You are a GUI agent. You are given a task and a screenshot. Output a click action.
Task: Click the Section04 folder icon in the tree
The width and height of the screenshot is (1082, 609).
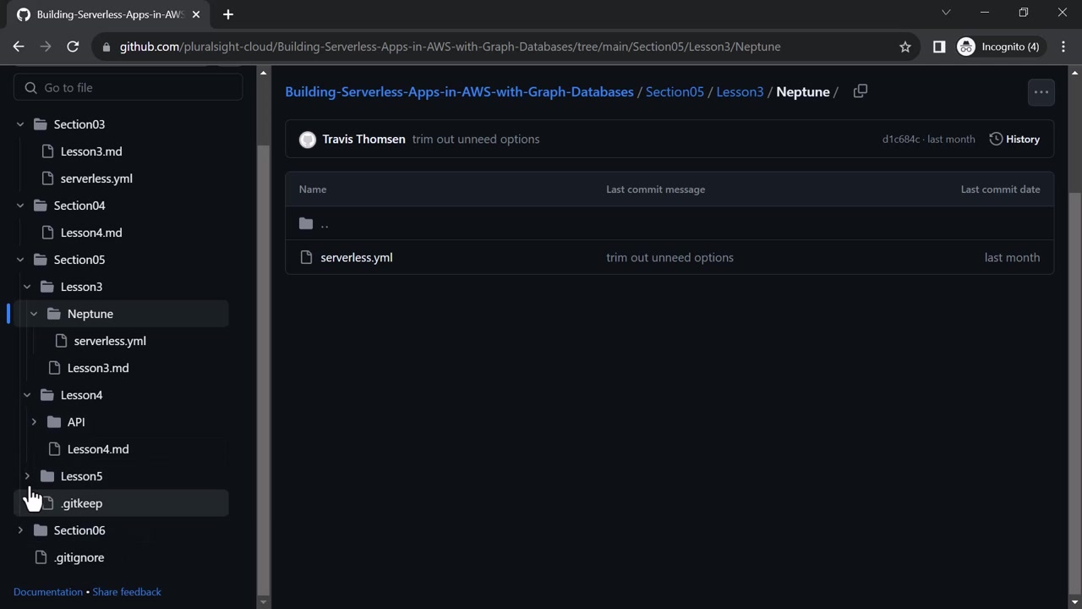[41, 206]
